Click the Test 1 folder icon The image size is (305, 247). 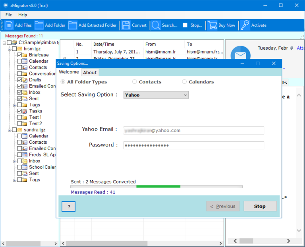coord(25,117)
